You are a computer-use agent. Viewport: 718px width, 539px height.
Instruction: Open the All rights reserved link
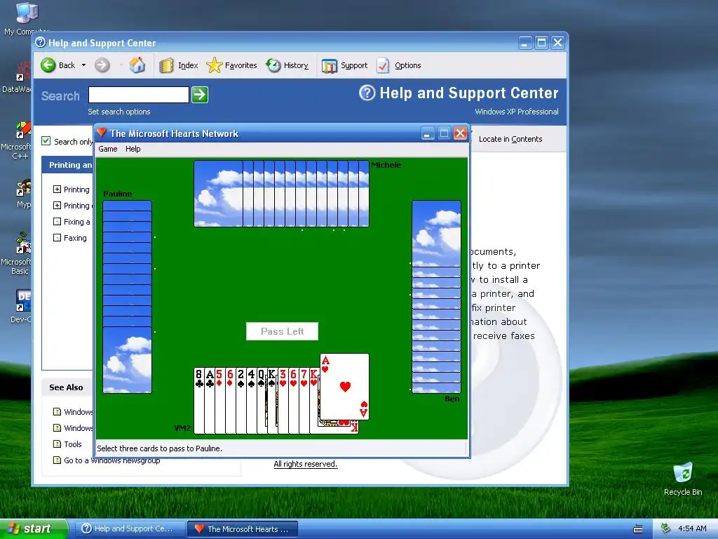pos(306,464)
